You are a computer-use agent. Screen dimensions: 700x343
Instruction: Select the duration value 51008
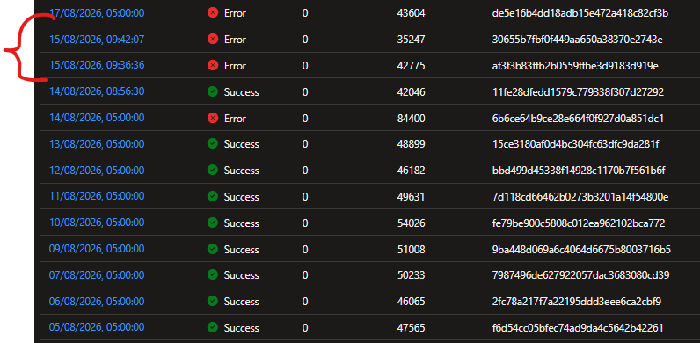tap(412, 249)
